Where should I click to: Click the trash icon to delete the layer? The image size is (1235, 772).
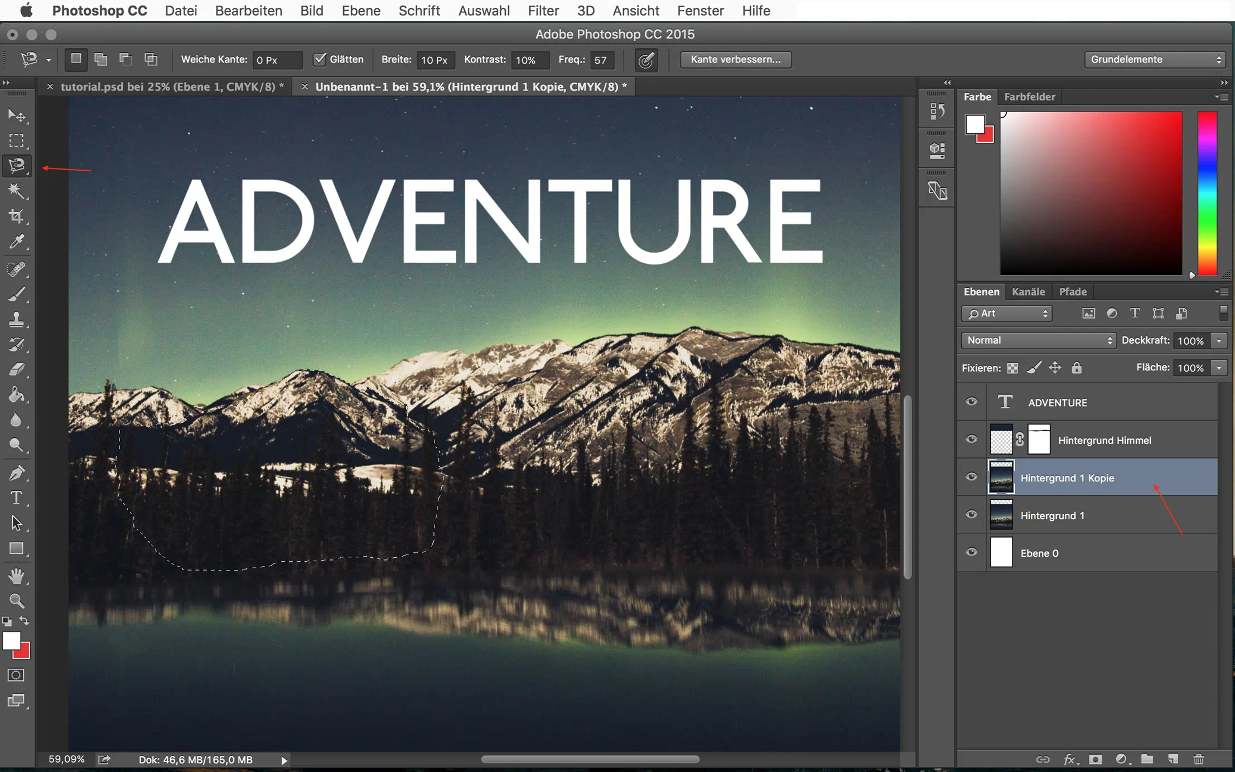click(1198, 759)
